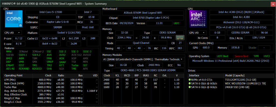
Task: Click the module ECC value No
Action: tap(179, 65)
